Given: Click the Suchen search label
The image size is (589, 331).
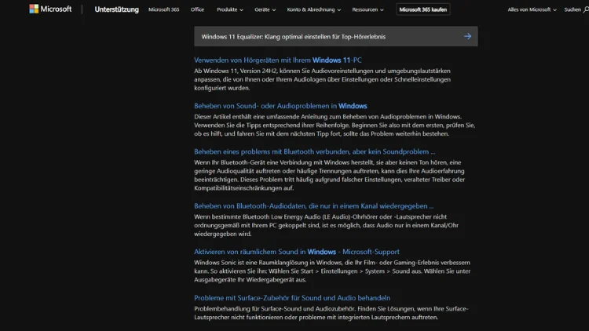Looking at the screenshot, I should point(572,9).
